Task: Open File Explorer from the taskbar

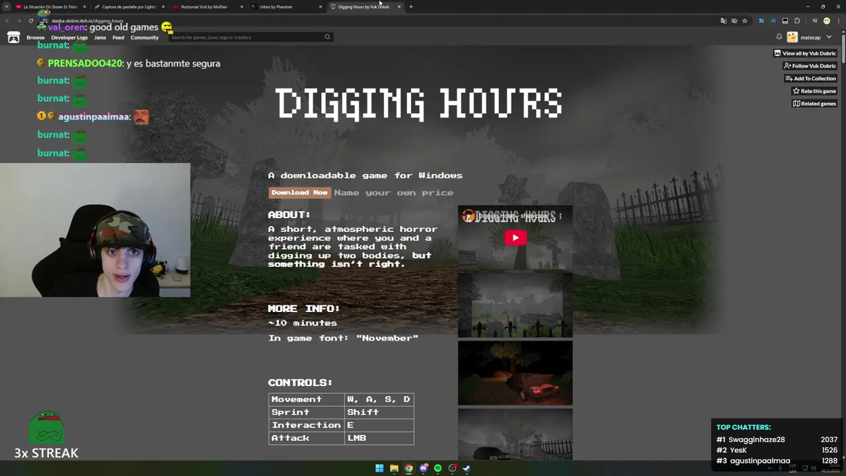Action: pyautogui.click(x=394, y=468)
